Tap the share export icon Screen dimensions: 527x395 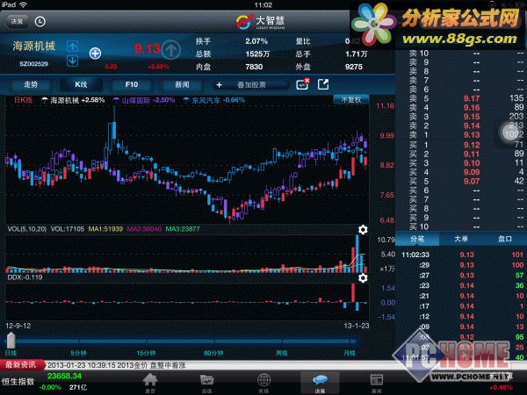323,84
